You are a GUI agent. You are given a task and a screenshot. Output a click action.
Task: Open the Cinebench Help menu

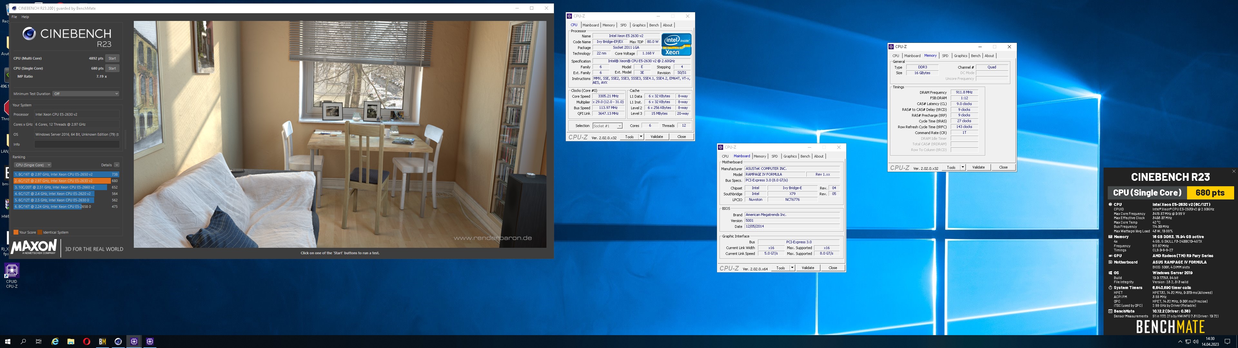tap(25, 17)
